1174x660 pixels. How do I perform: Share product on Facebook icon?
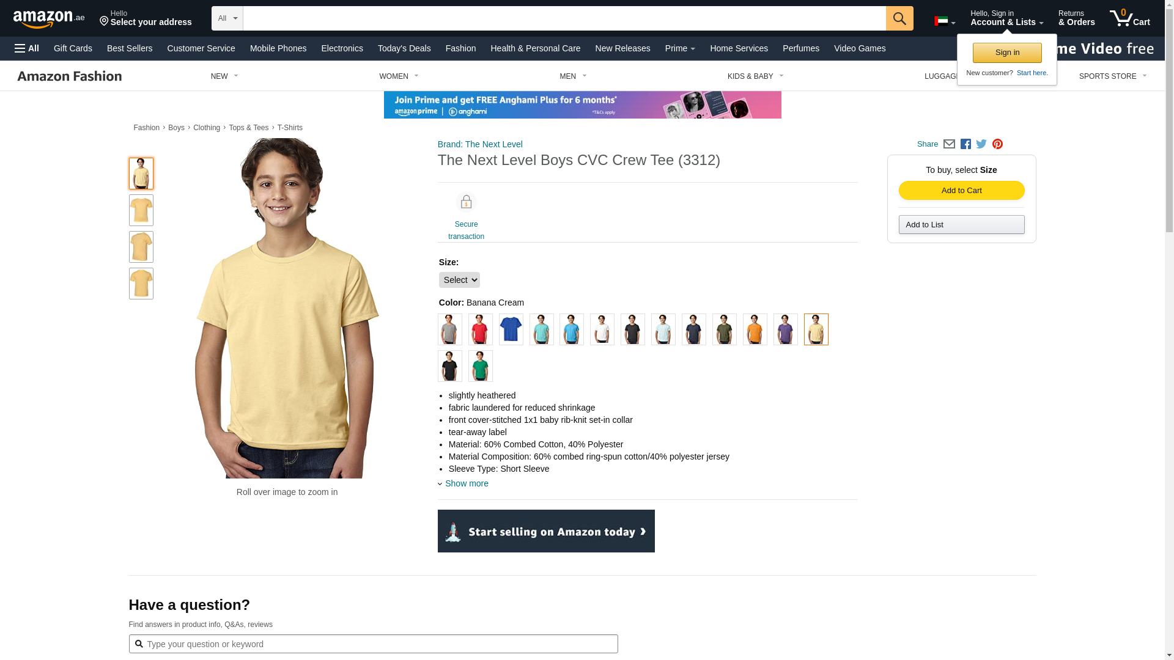(965, 144)
